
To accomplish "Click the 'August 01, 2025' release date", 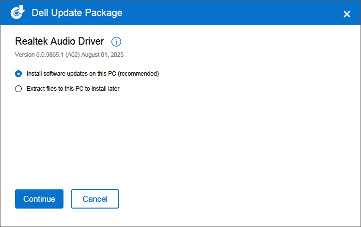I will (x=102, y=55).
